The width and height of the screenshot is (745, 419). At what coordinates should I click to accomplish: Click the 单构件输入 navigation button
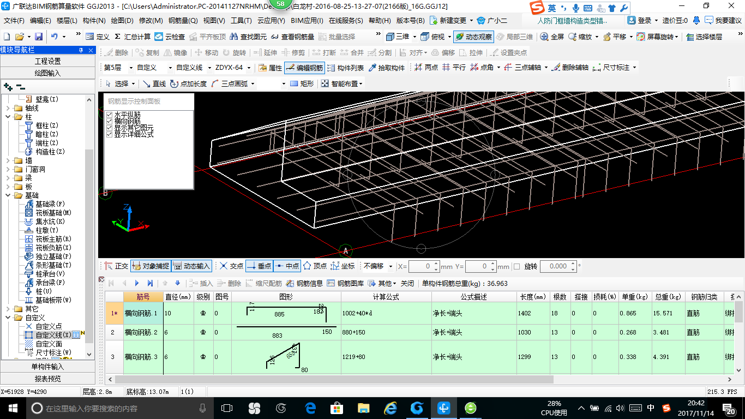[x=48, y=367]
